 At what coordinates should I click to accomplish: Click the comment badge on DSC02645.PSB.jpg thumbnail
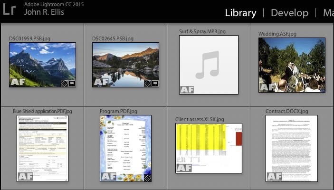coord(155,84)
